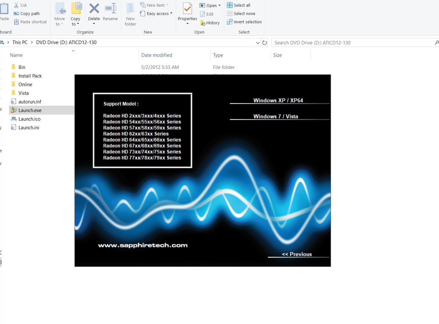The image size is (439, 324).
Task: Sort files by Date modified column
Action: [157, 55]
